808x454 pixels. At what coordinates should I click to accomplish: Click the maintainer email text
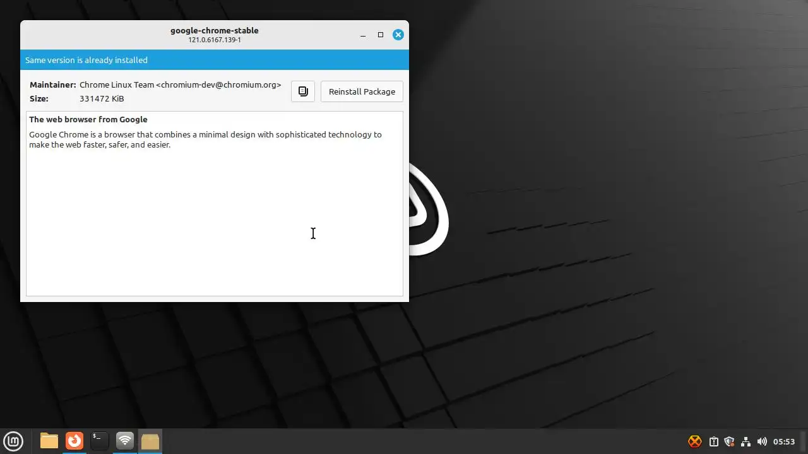coord(218,84)
